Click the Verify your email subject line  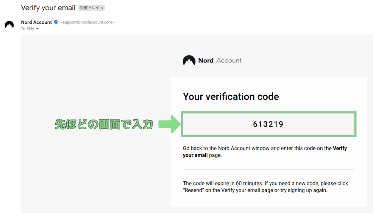[x=48, y=8]
